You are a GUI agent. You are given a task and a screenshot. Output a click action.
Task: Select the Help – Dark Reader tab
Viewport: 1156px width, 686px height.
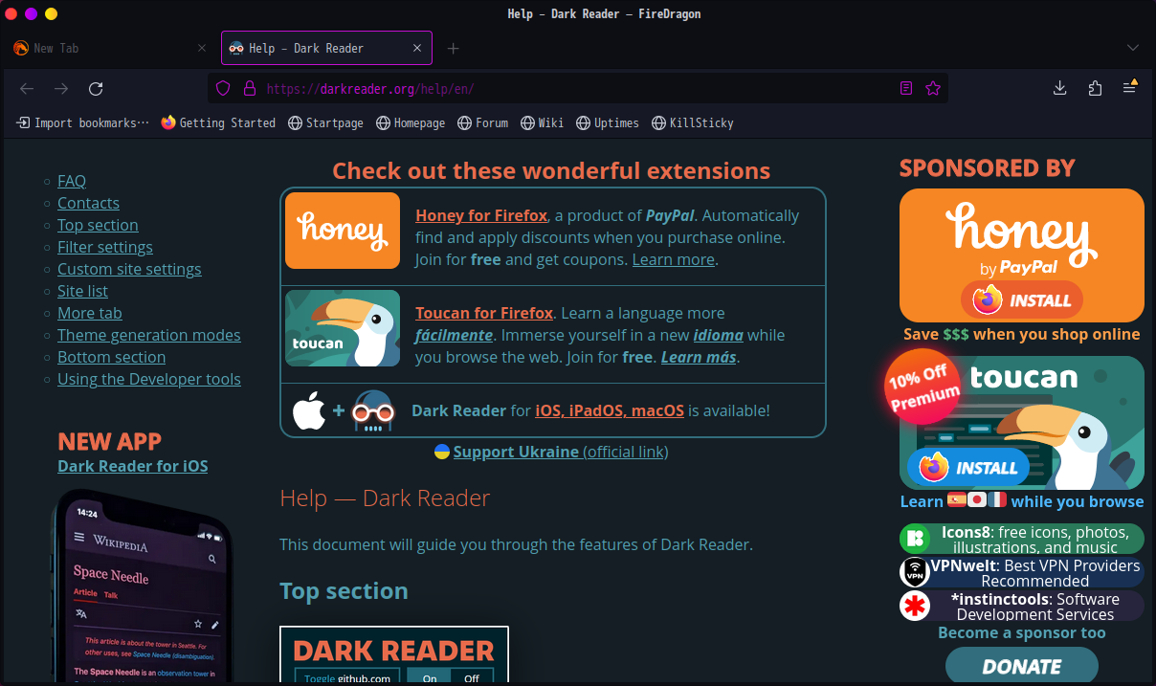click(326, 48)
